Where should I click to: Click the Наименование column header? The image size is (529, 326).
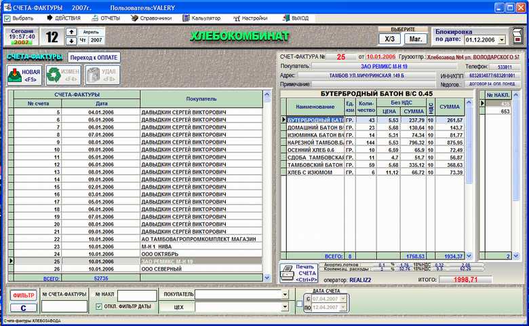[315, 107]
